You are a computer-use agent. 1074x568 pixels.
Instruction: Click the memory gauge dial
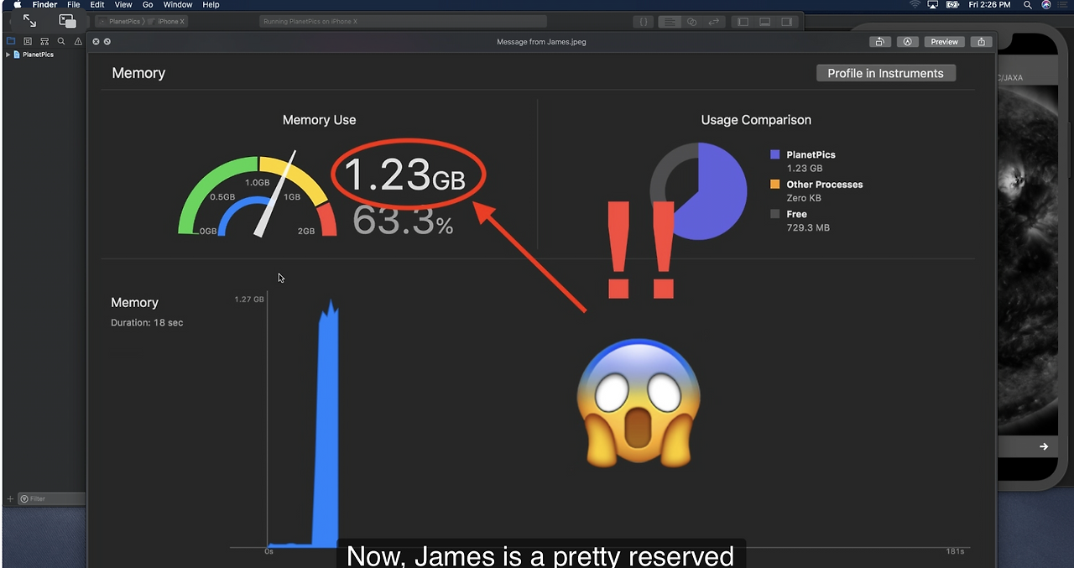(x=258, y=195)
